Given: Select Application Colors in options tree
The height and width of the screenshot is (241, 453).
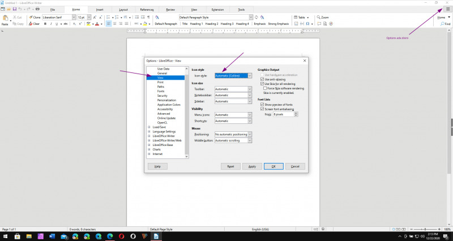Looking at the screenshot, I should pyautogui.click(x=169, y=105).
